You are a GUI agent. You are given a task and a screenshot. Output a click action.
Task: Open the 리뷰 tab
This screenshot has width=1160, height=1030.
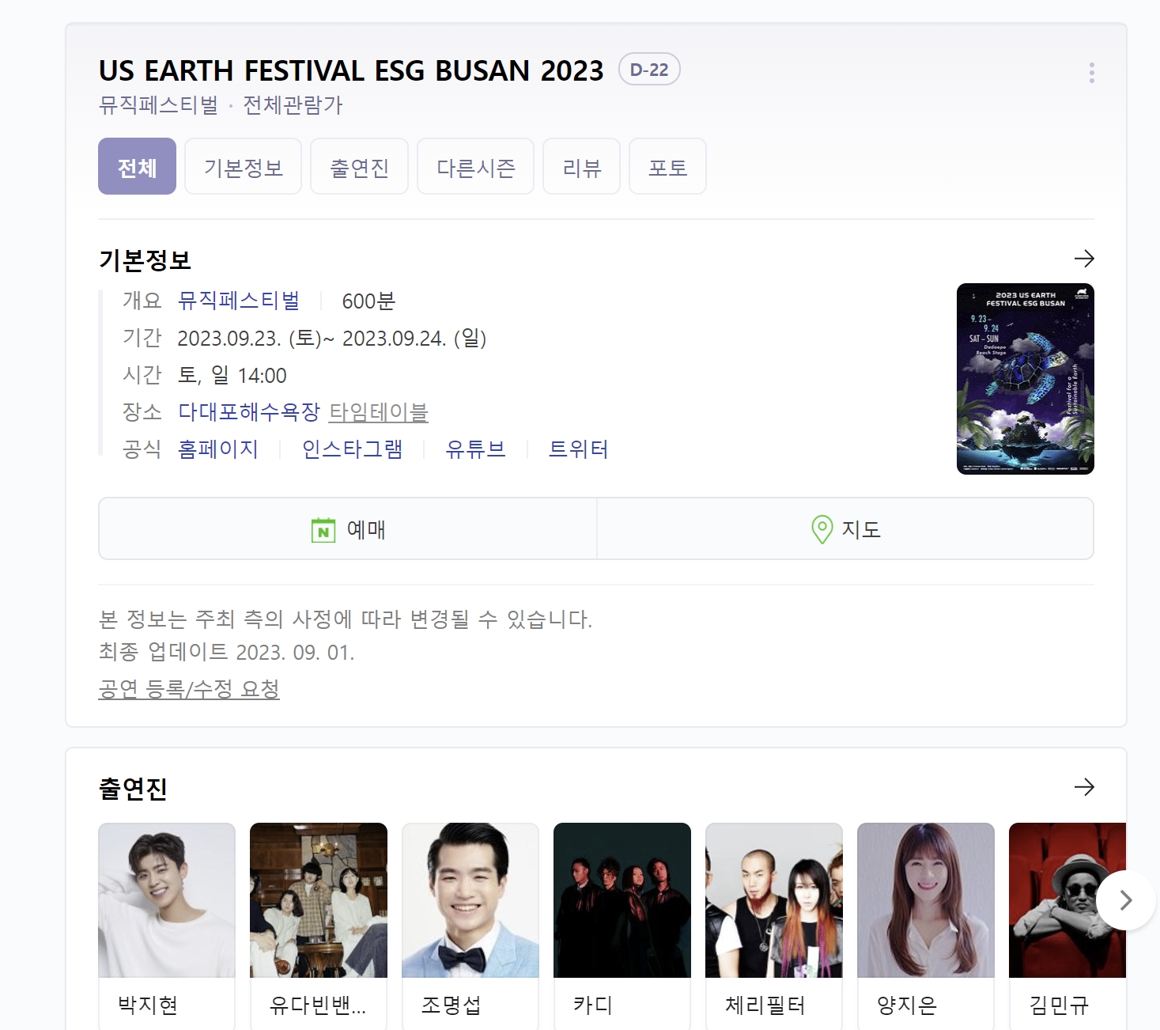pyautogui.click(x=581, y=166)
